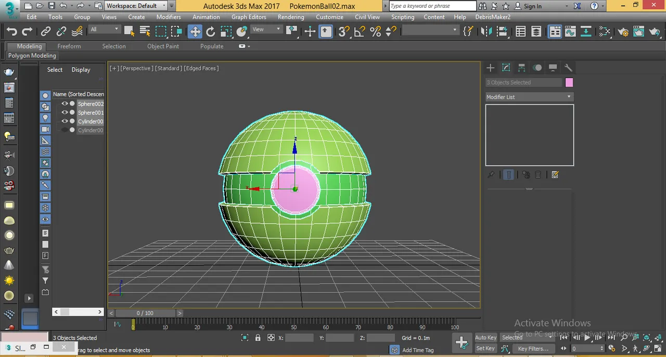Choose the Select and Rotate tool
The image size is (666, 357).
tap(211, 32)
